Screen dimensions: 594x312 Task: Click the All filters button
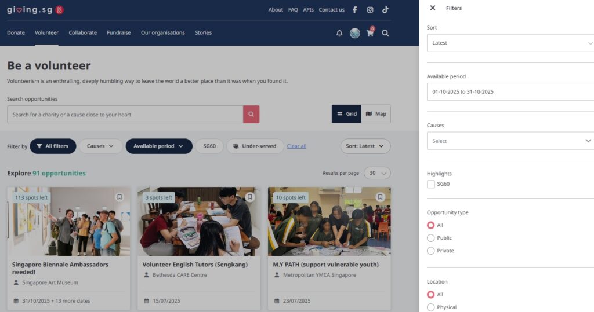click(53, 146)
